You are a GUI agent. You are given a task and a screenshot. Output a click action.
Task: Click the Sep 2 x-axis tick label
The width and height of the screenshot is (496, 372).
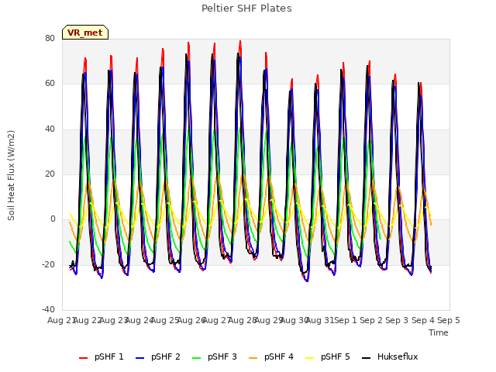(371, 320)
